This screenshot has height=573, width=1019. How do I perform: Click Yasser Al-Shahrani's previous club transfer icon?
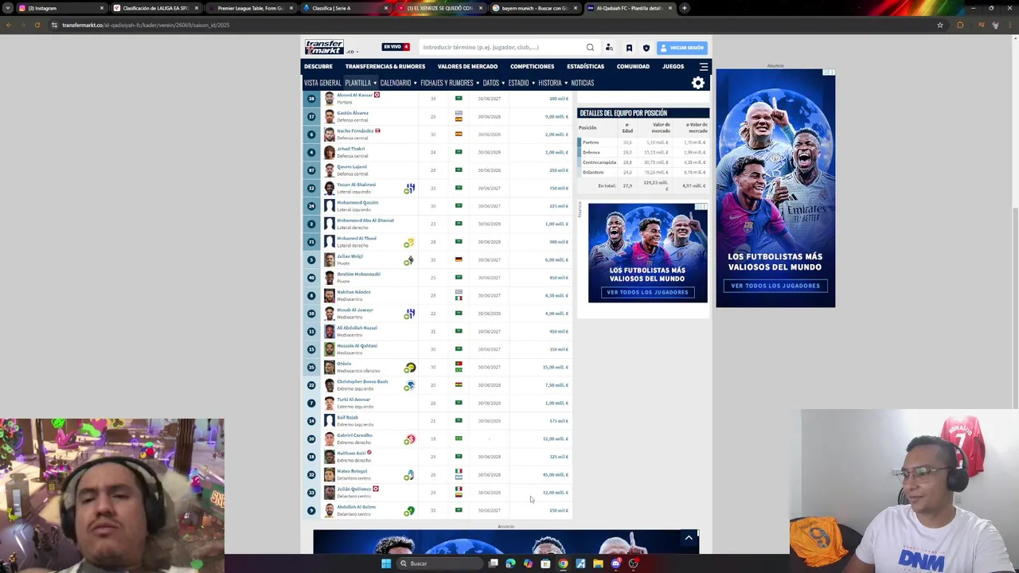[409, 188]
